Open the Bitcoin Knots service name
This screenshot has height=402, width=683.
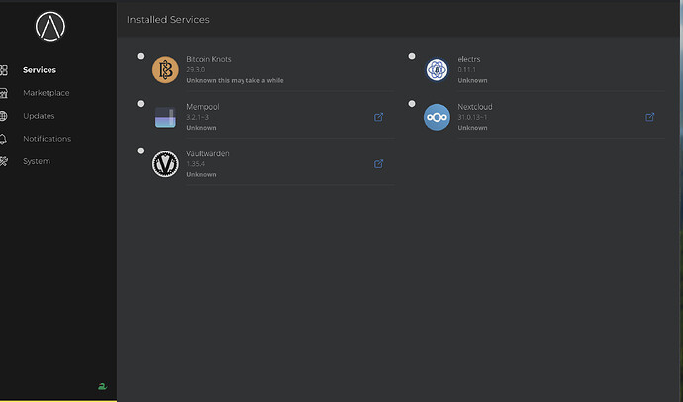209,59
